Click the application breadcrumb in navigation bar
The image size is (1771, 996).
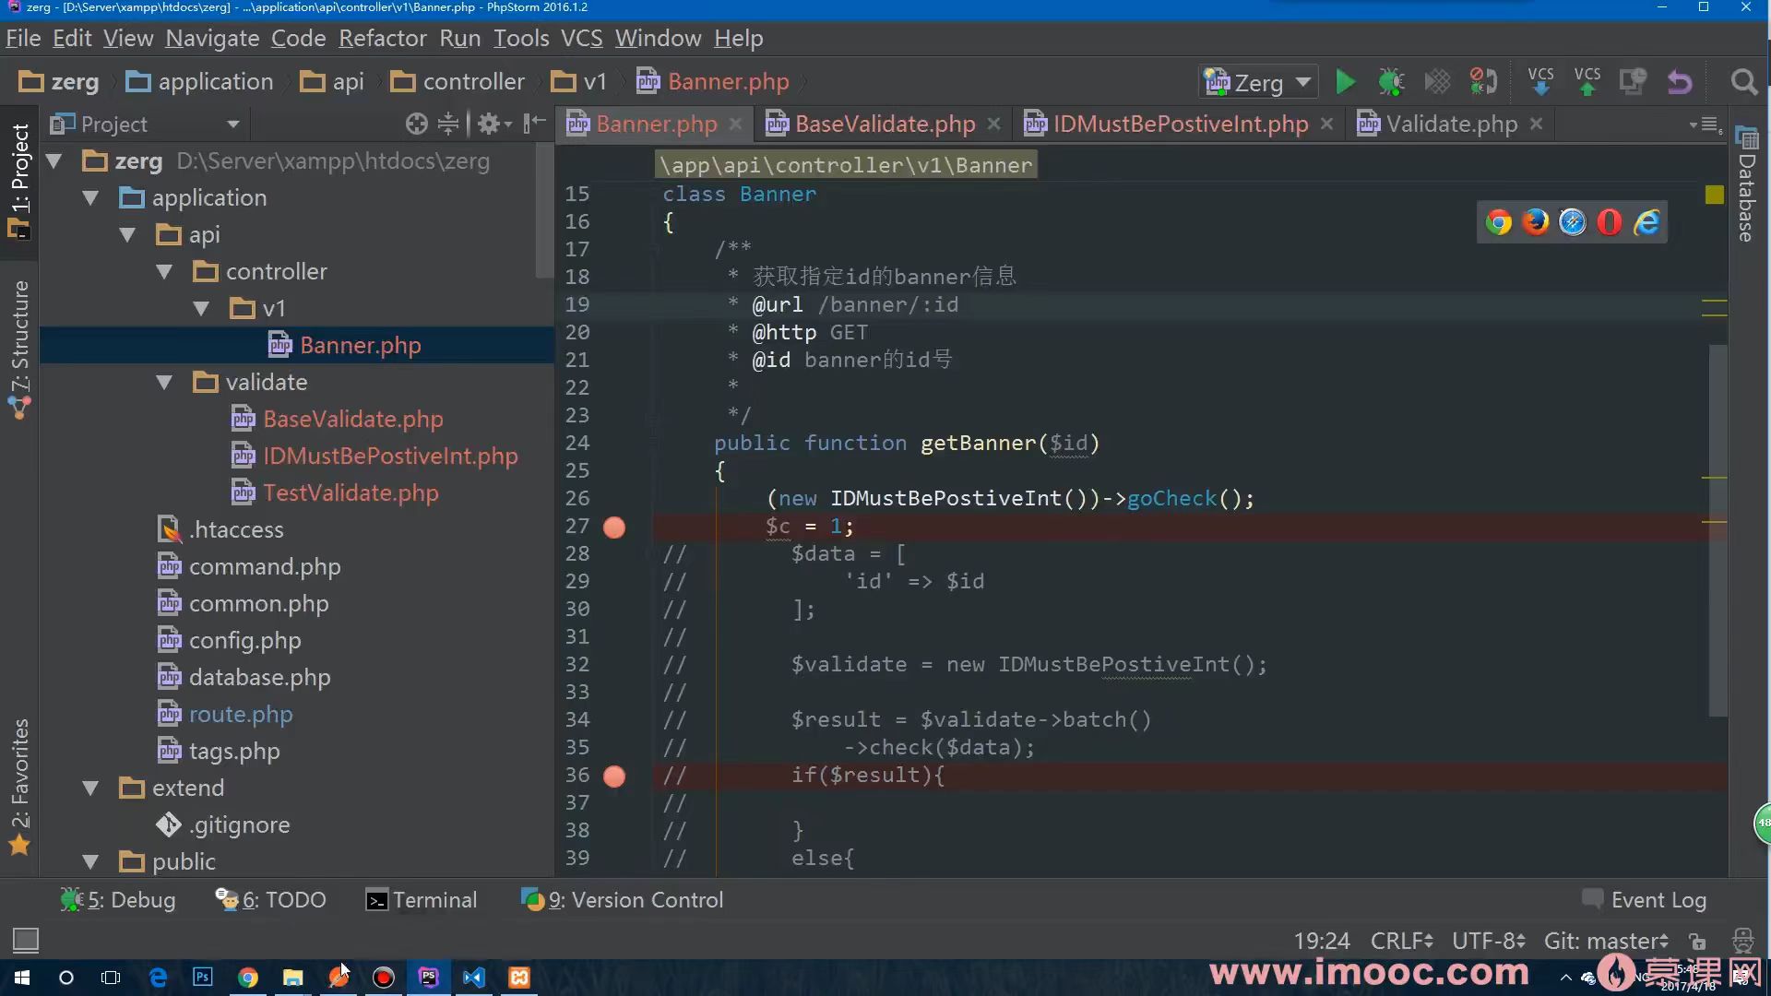pos(199,82)
